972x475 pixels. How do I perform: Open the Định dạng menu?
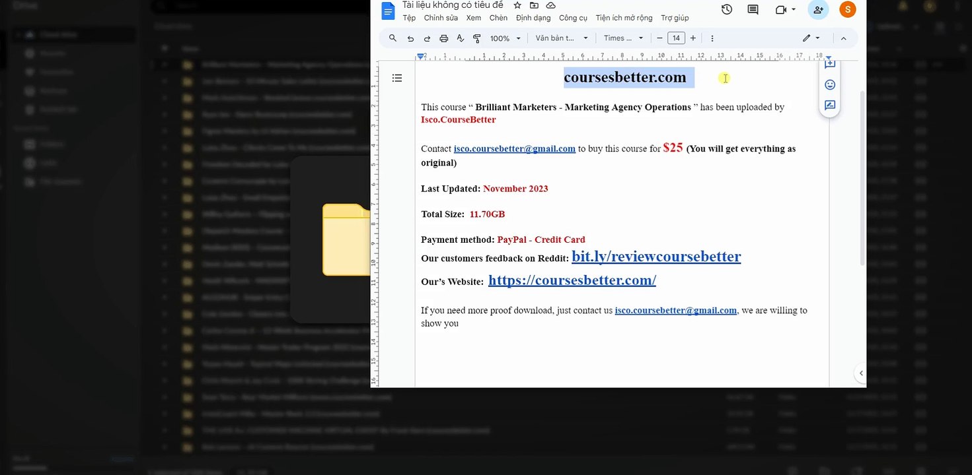click(x=533, y=18)
